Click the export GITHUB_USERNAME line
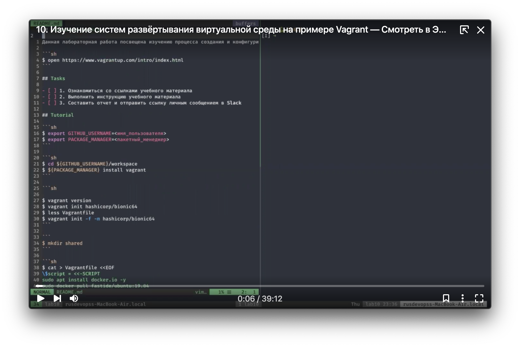Image resolution: width=520 pixels, height=347 pixels. coord(104,133)
